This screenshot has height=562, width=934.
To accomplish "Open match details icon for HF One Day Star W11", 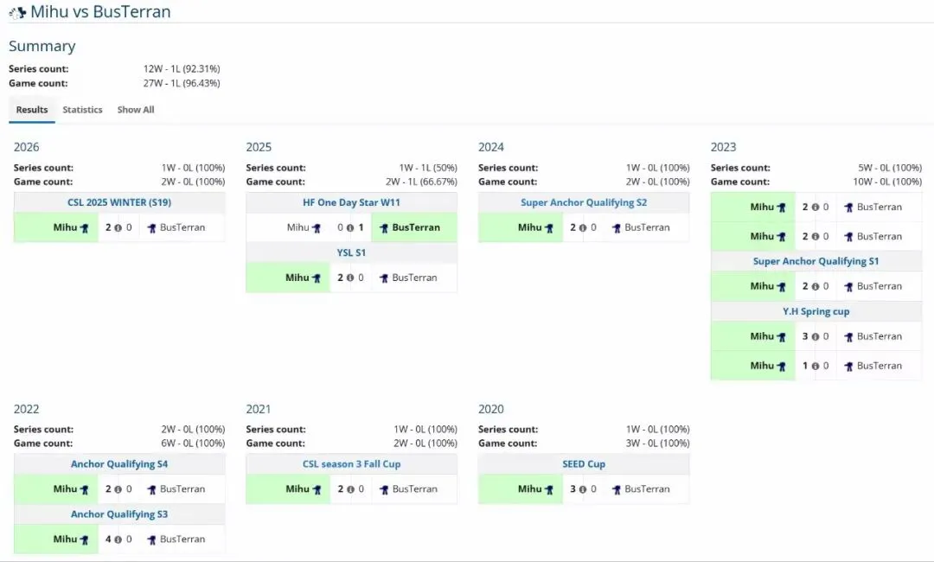I will pos(350,228).
